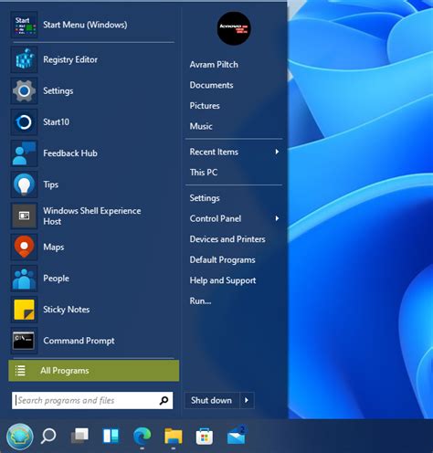Expand the Recent Items submenu arrow
This screenshot has height=453, width=433.
tap(277, 152)
